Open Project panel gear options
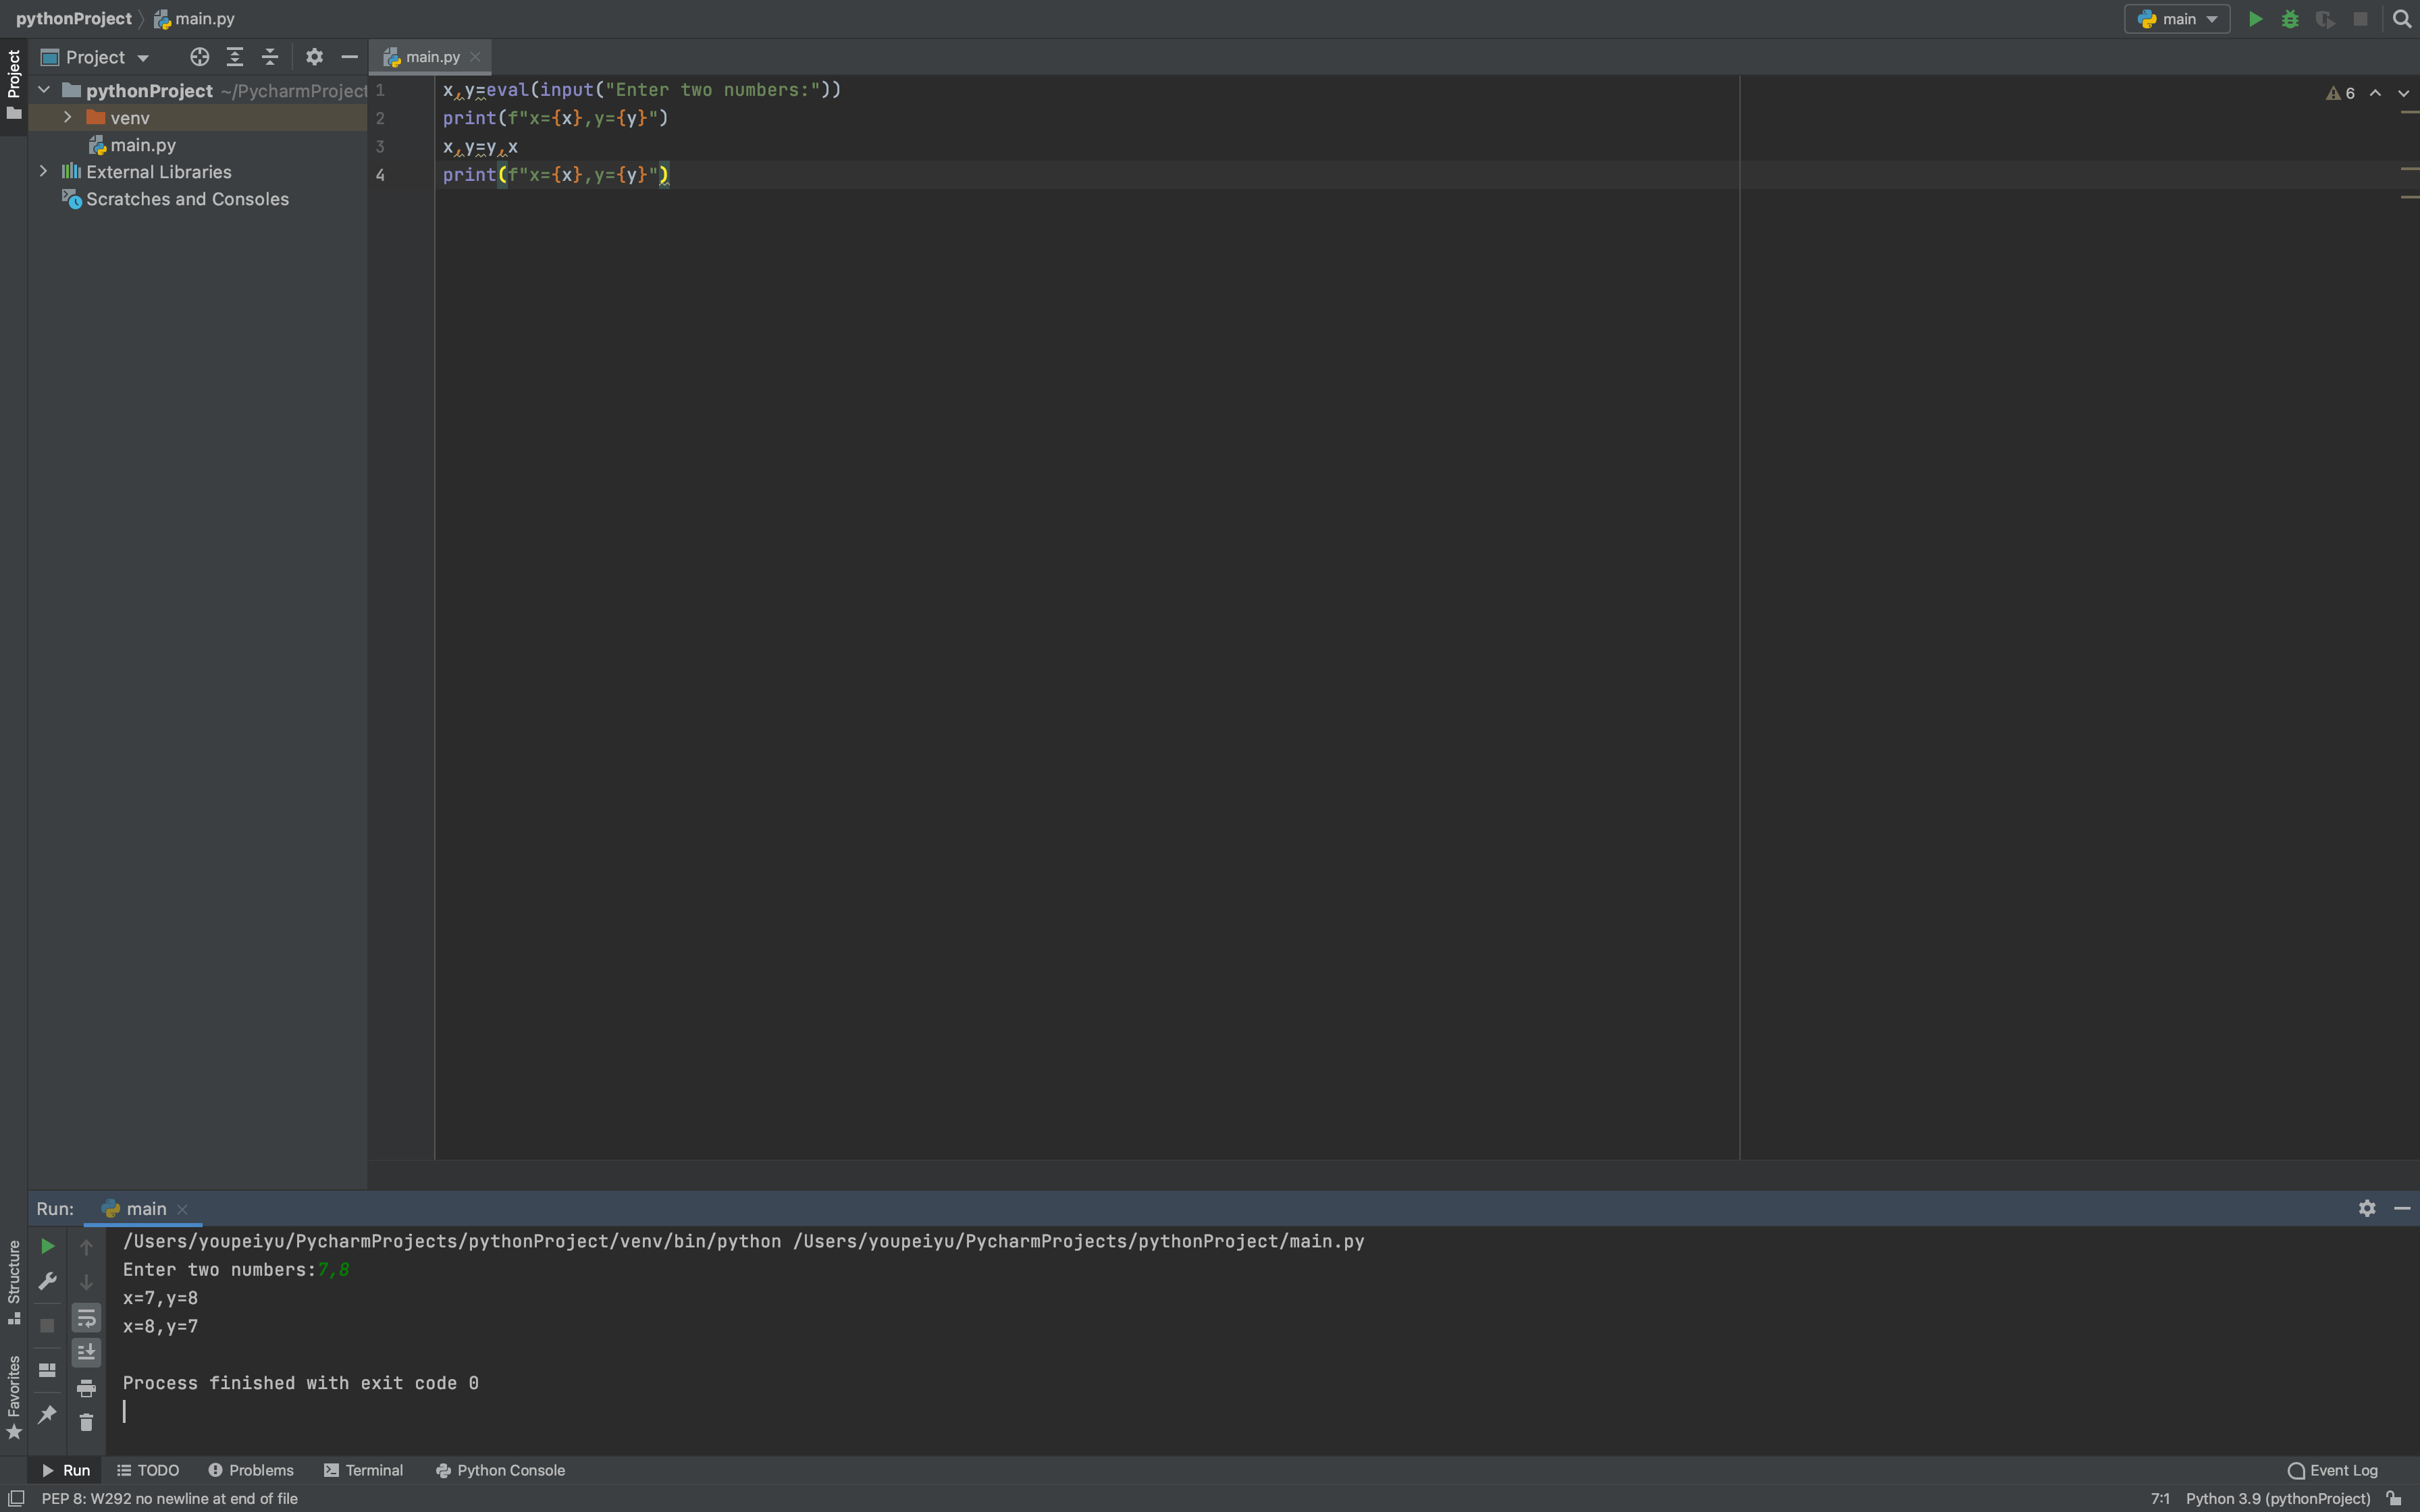Viewport: 2420px width, 1512px height. pyautogui.click(x=314, y=57)
